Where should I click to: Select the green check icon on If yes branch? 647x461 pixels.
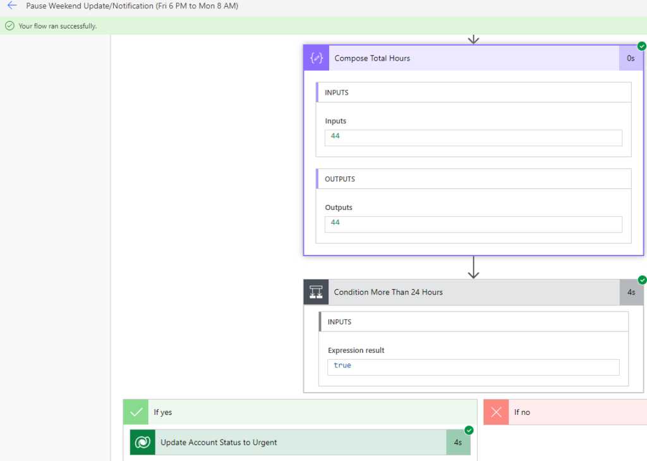click(x=135, y=411)
